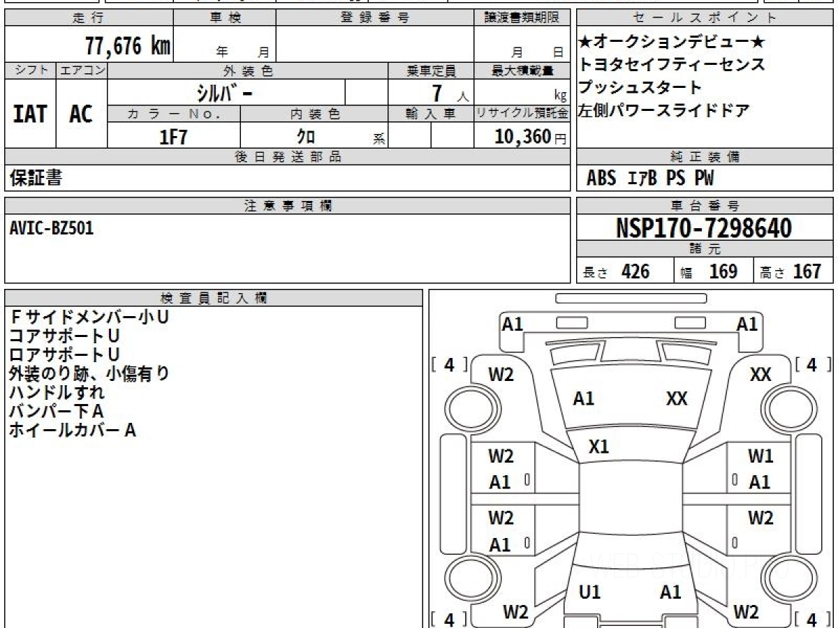838x628 pixels.
Task: Click the XX mark on the hood
Action: (x=677, y=398)
